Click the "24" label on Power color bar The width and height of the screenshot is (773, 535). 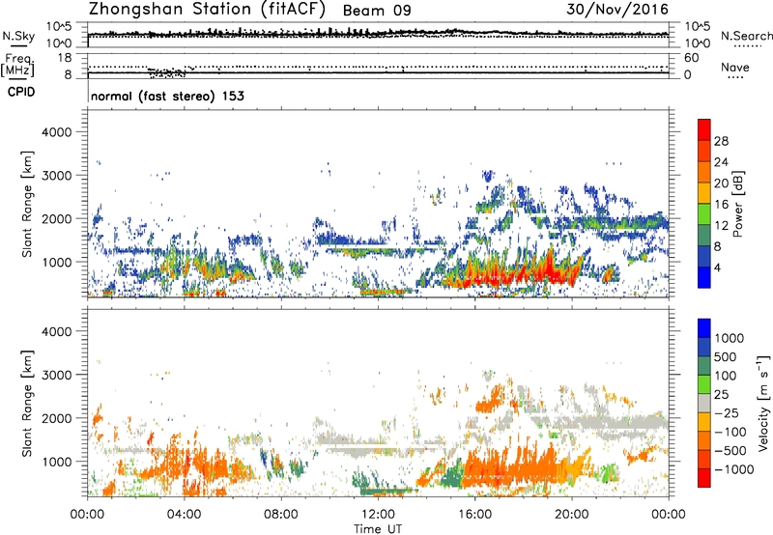point(721,162)
